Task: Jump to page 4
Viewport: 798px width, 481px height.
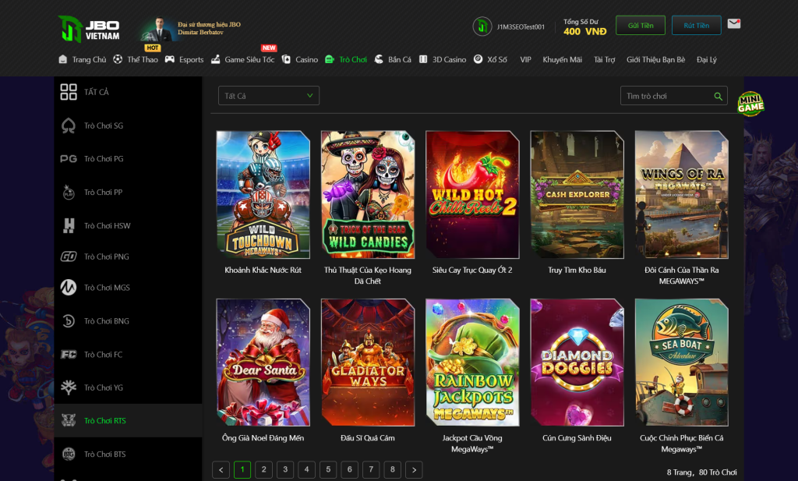Action: click(306, 470)
